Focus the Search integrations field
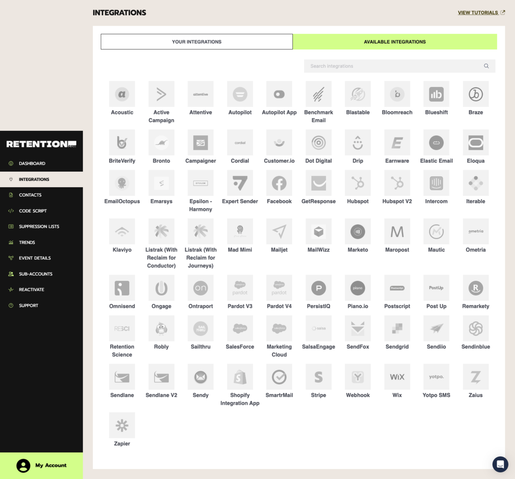The width and height of the screenshot is (515, 479). (x=399, y=66)
